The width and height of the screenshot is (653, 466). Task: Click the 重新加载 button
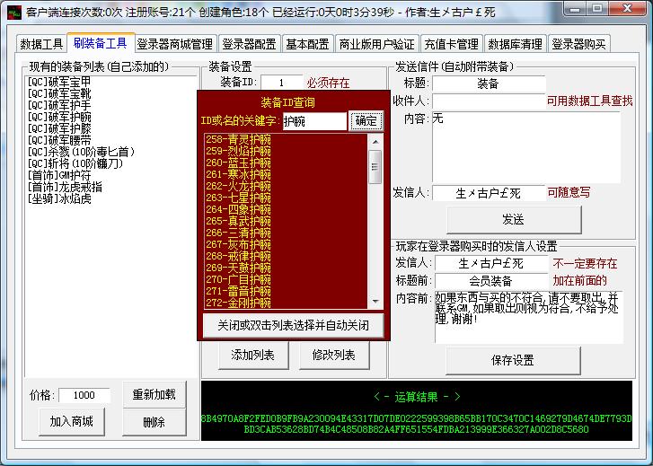click(154, 395)
